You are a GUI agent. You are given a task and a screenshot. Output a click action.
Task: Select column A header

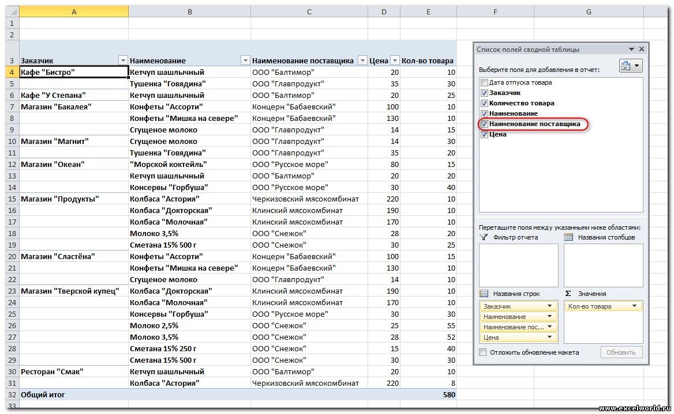[74, 12]
